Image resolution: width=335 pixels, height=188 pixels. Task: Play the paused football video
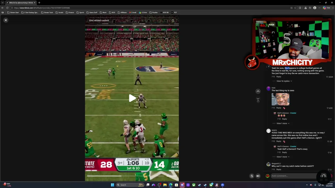tap(132, 98)
